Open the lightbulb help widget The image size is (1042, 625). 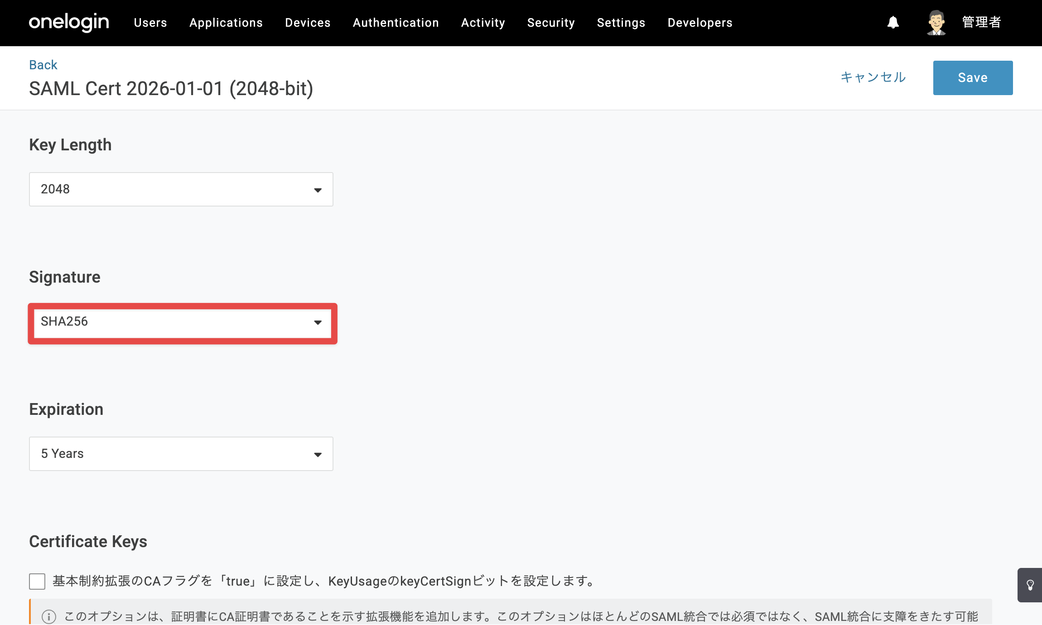1030,585
